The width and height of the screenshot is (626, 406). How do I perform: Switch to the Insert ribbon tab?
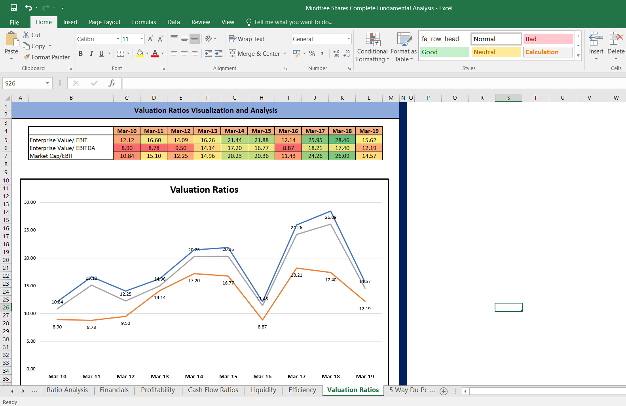(70, 22)
